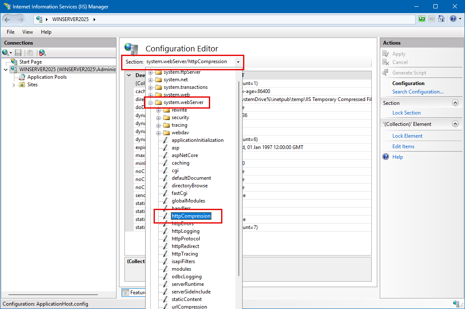This screenshot has width=465, height=309.
Task: Open the File menu
Action: click(x=11, y=32)
